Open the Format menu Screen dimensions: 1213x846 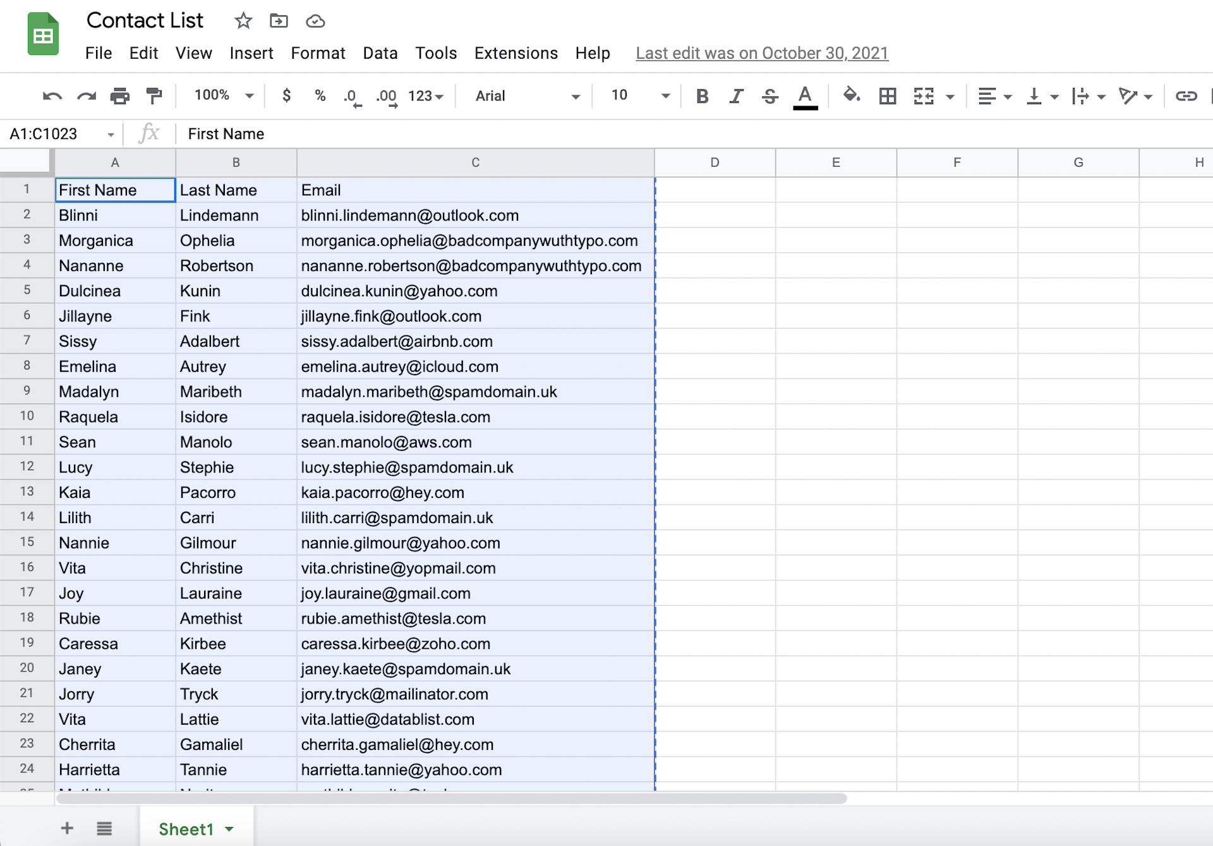pyautogui.click(x=318, y=53)
